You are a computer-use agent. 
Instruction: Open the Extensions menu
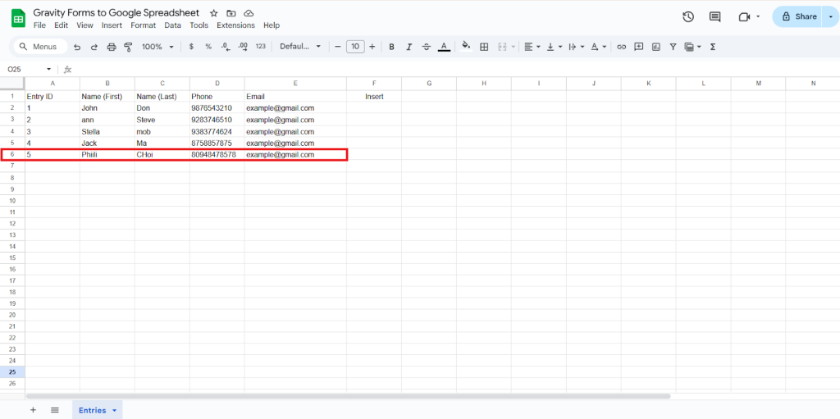pos(235,25)
